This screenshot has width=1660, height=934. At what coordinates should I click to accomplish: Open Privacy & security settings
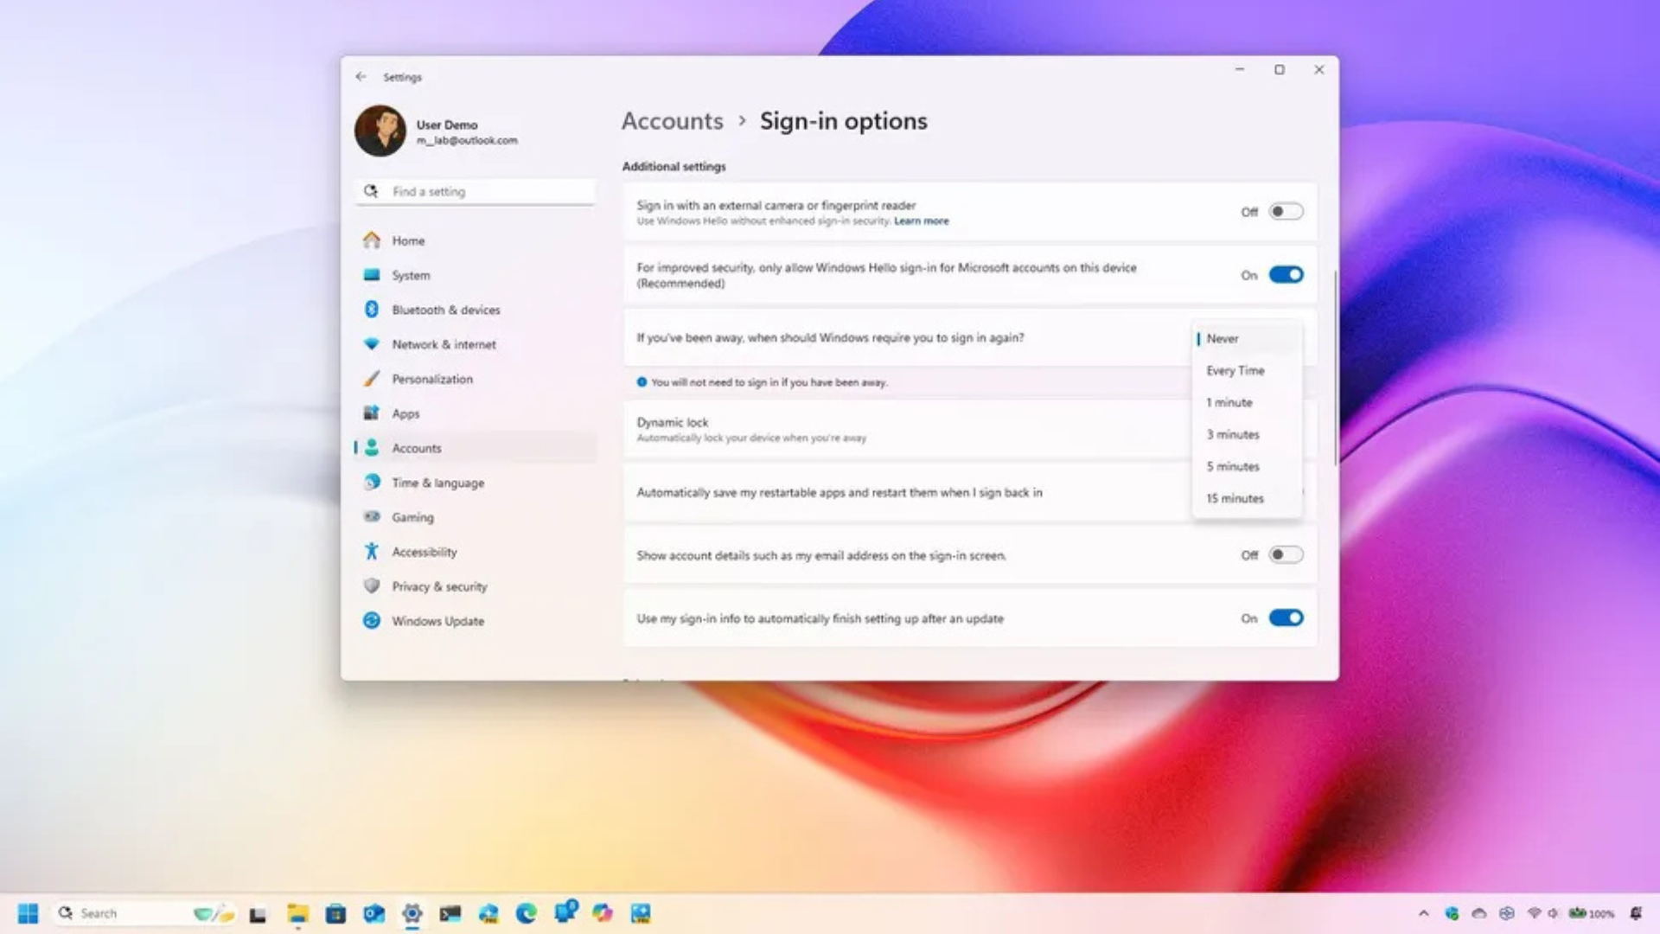coord(438,586)
